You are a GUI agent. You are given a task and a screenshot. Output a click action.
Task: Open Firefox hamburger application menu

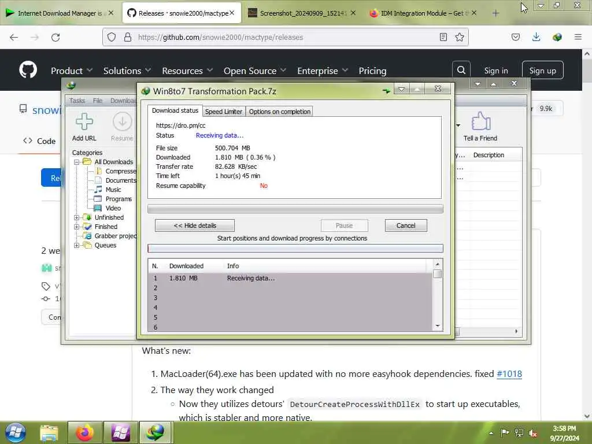(578, 37)
